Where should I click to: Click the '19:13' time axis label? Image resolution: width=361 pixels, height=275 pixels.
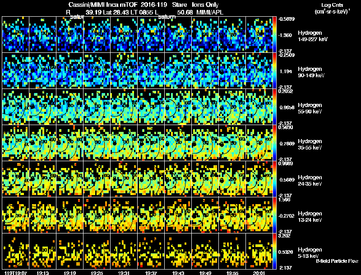pos(42,273)
